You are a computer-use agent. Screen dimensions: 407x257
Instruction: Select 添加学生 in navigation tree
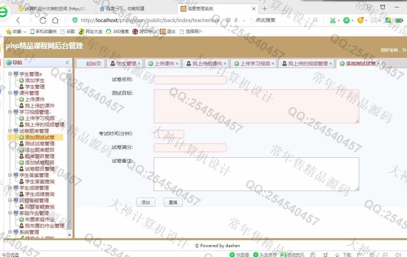[x=35, y=80]
